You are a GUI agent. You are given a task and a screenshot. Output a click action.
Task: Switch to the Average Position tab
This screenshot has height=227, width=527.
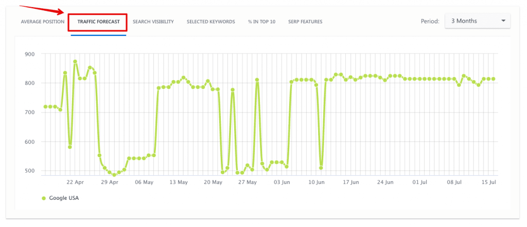point(43,22)
